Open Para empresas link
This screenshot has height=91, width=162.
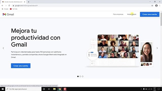tap(118, 14)
